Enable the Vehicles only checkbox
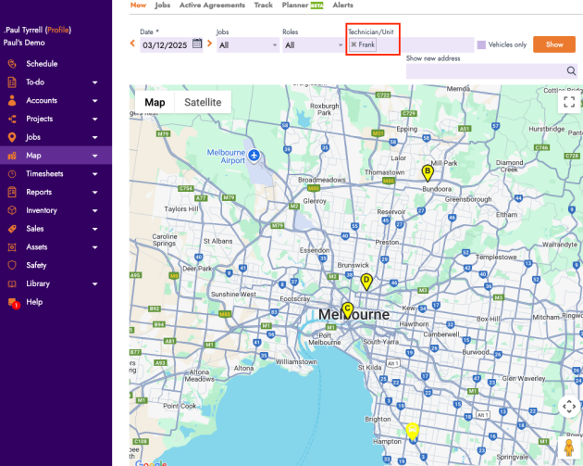Viewport: 583px width, 466px height. (481, 44)
